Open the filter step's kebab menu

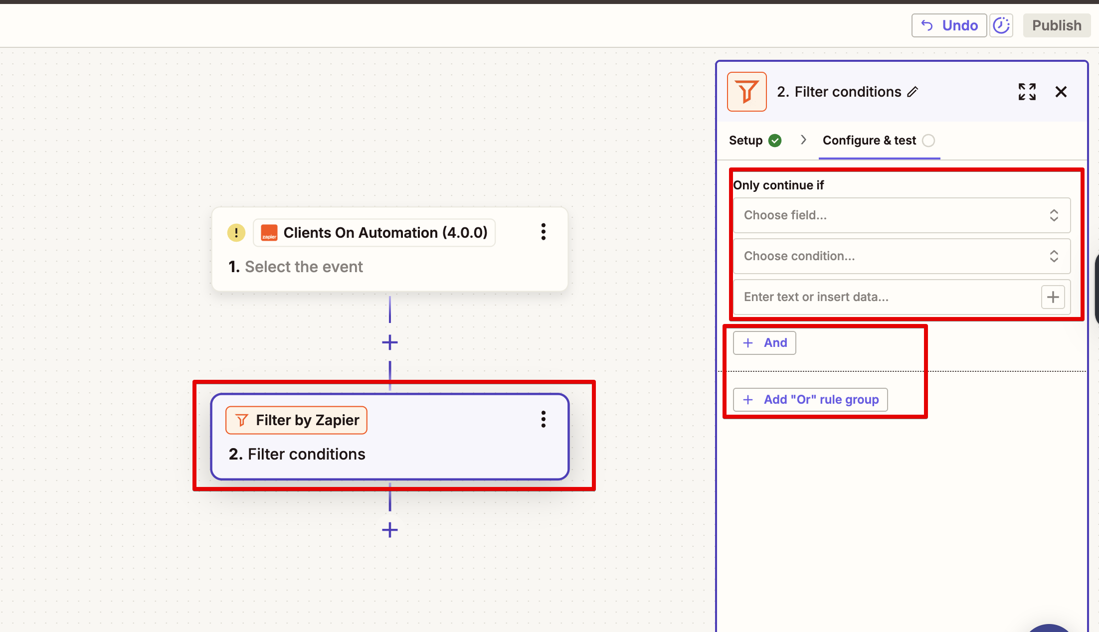pyautogui.click(x=543, y=419)
